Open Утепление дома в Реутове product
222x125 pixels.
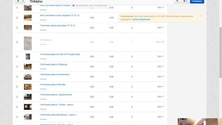pos(52,85)
